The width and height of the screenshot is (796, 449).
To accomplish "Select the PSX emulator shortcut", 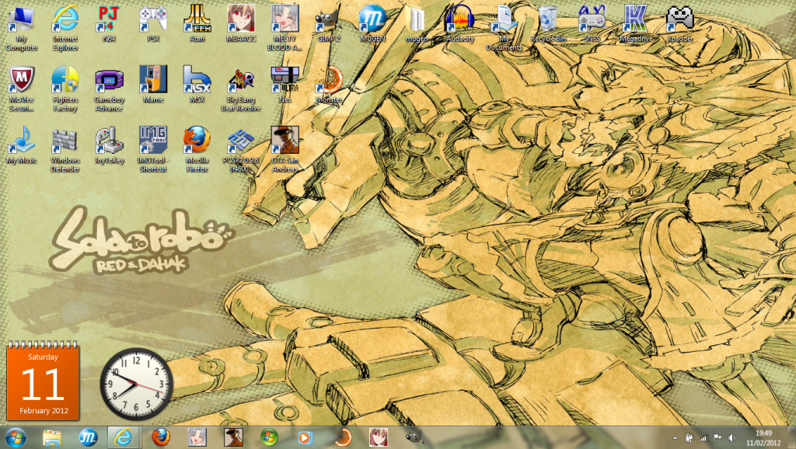I will click(153, 24).
